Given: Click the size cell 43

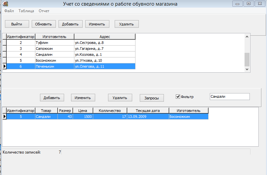Looking at the screenshot, I should pyautogui.click(x=65, y=117).
